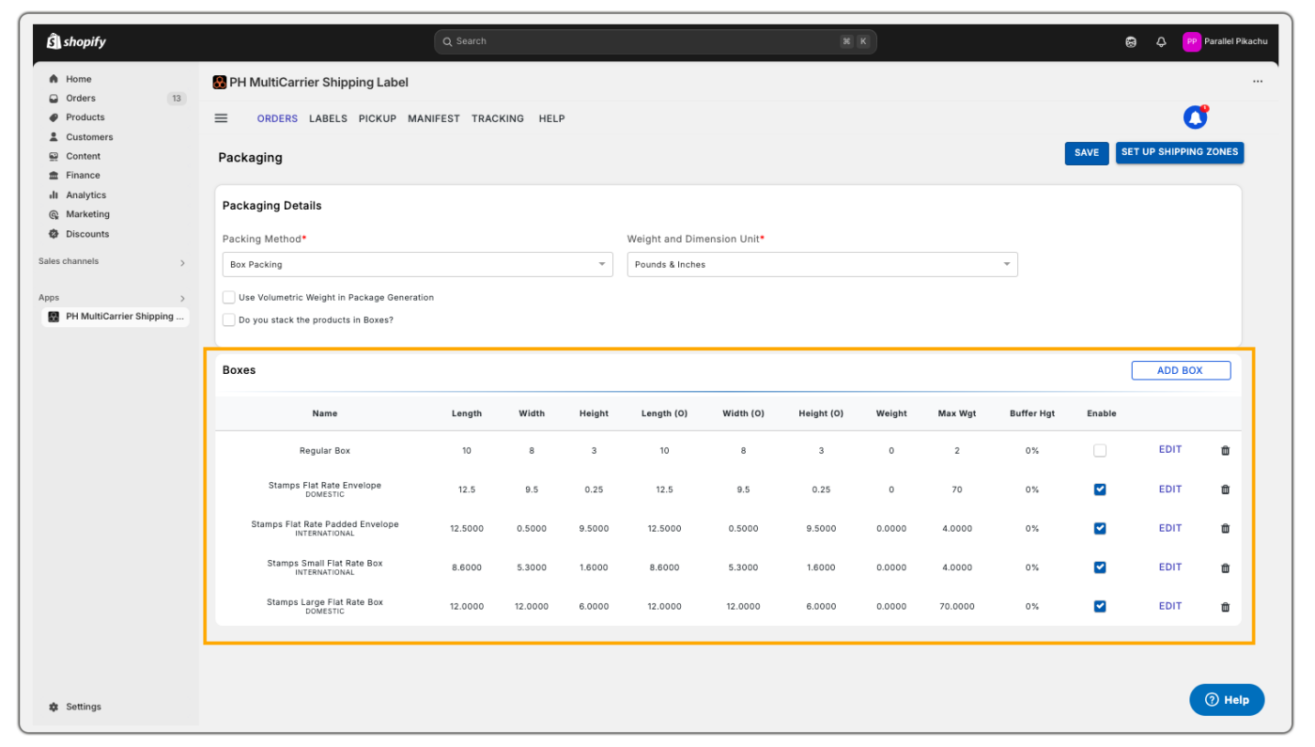Viewport: 1315px width, 747px height.
Task: Delete the Regular Box row
Action: 1225,451
